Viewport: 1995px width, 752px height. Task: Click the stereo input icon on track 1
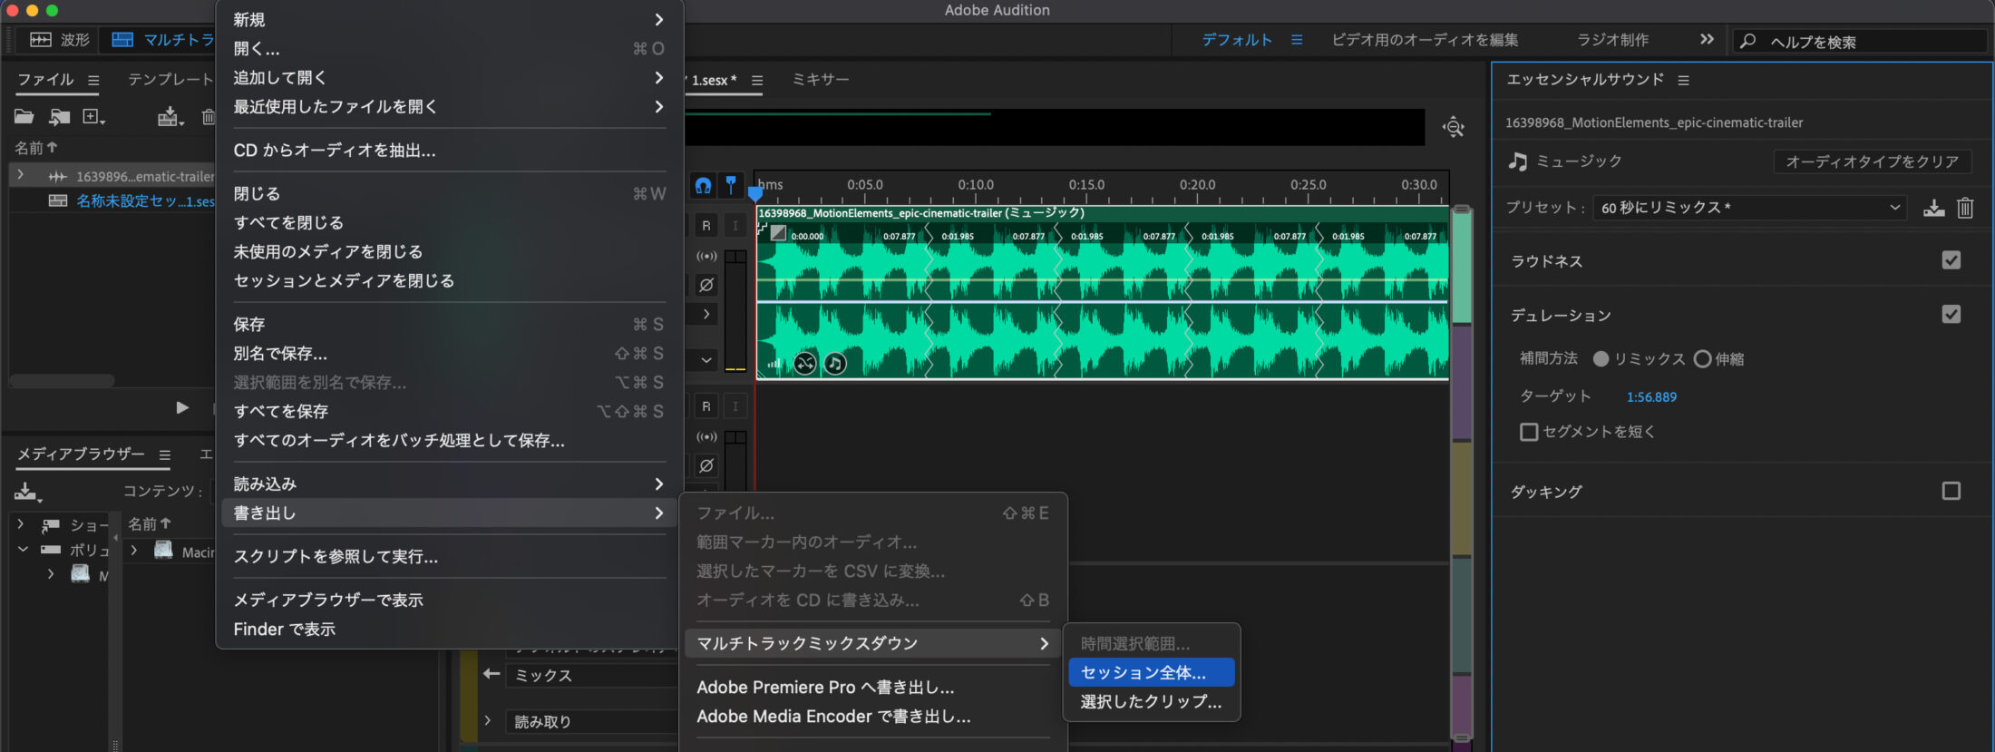(x=706, y=256)
